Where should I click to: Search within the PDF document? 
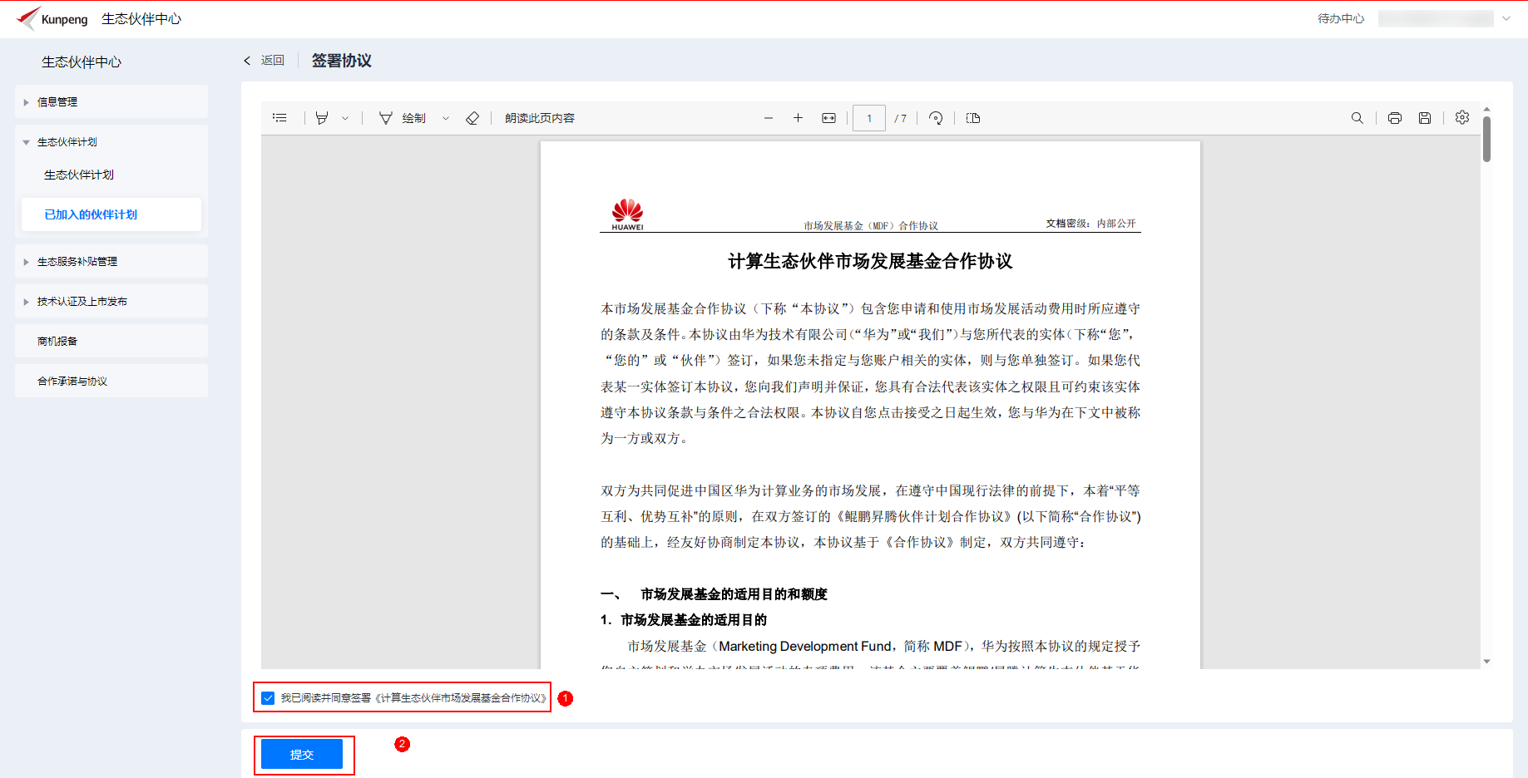(x=1357, y=118)
